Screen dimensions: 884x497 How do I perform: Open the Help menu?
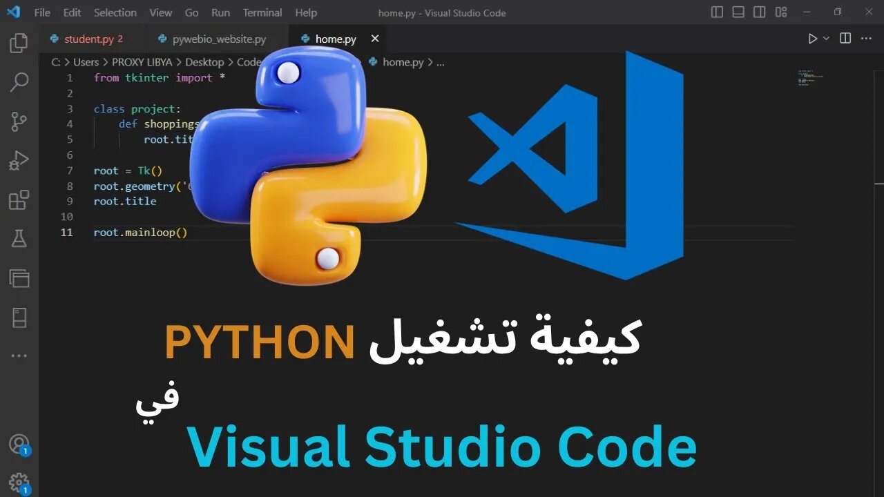click(x=306, y=12)
